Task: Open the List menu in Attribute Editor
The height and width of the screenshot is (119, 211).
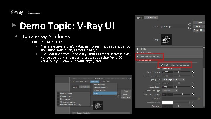Action: tap(73, 82)
